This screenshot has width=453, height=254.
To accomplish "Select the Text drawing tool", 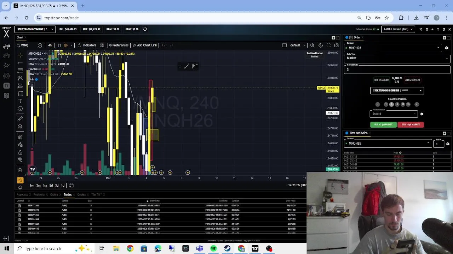I will point(20,101).
